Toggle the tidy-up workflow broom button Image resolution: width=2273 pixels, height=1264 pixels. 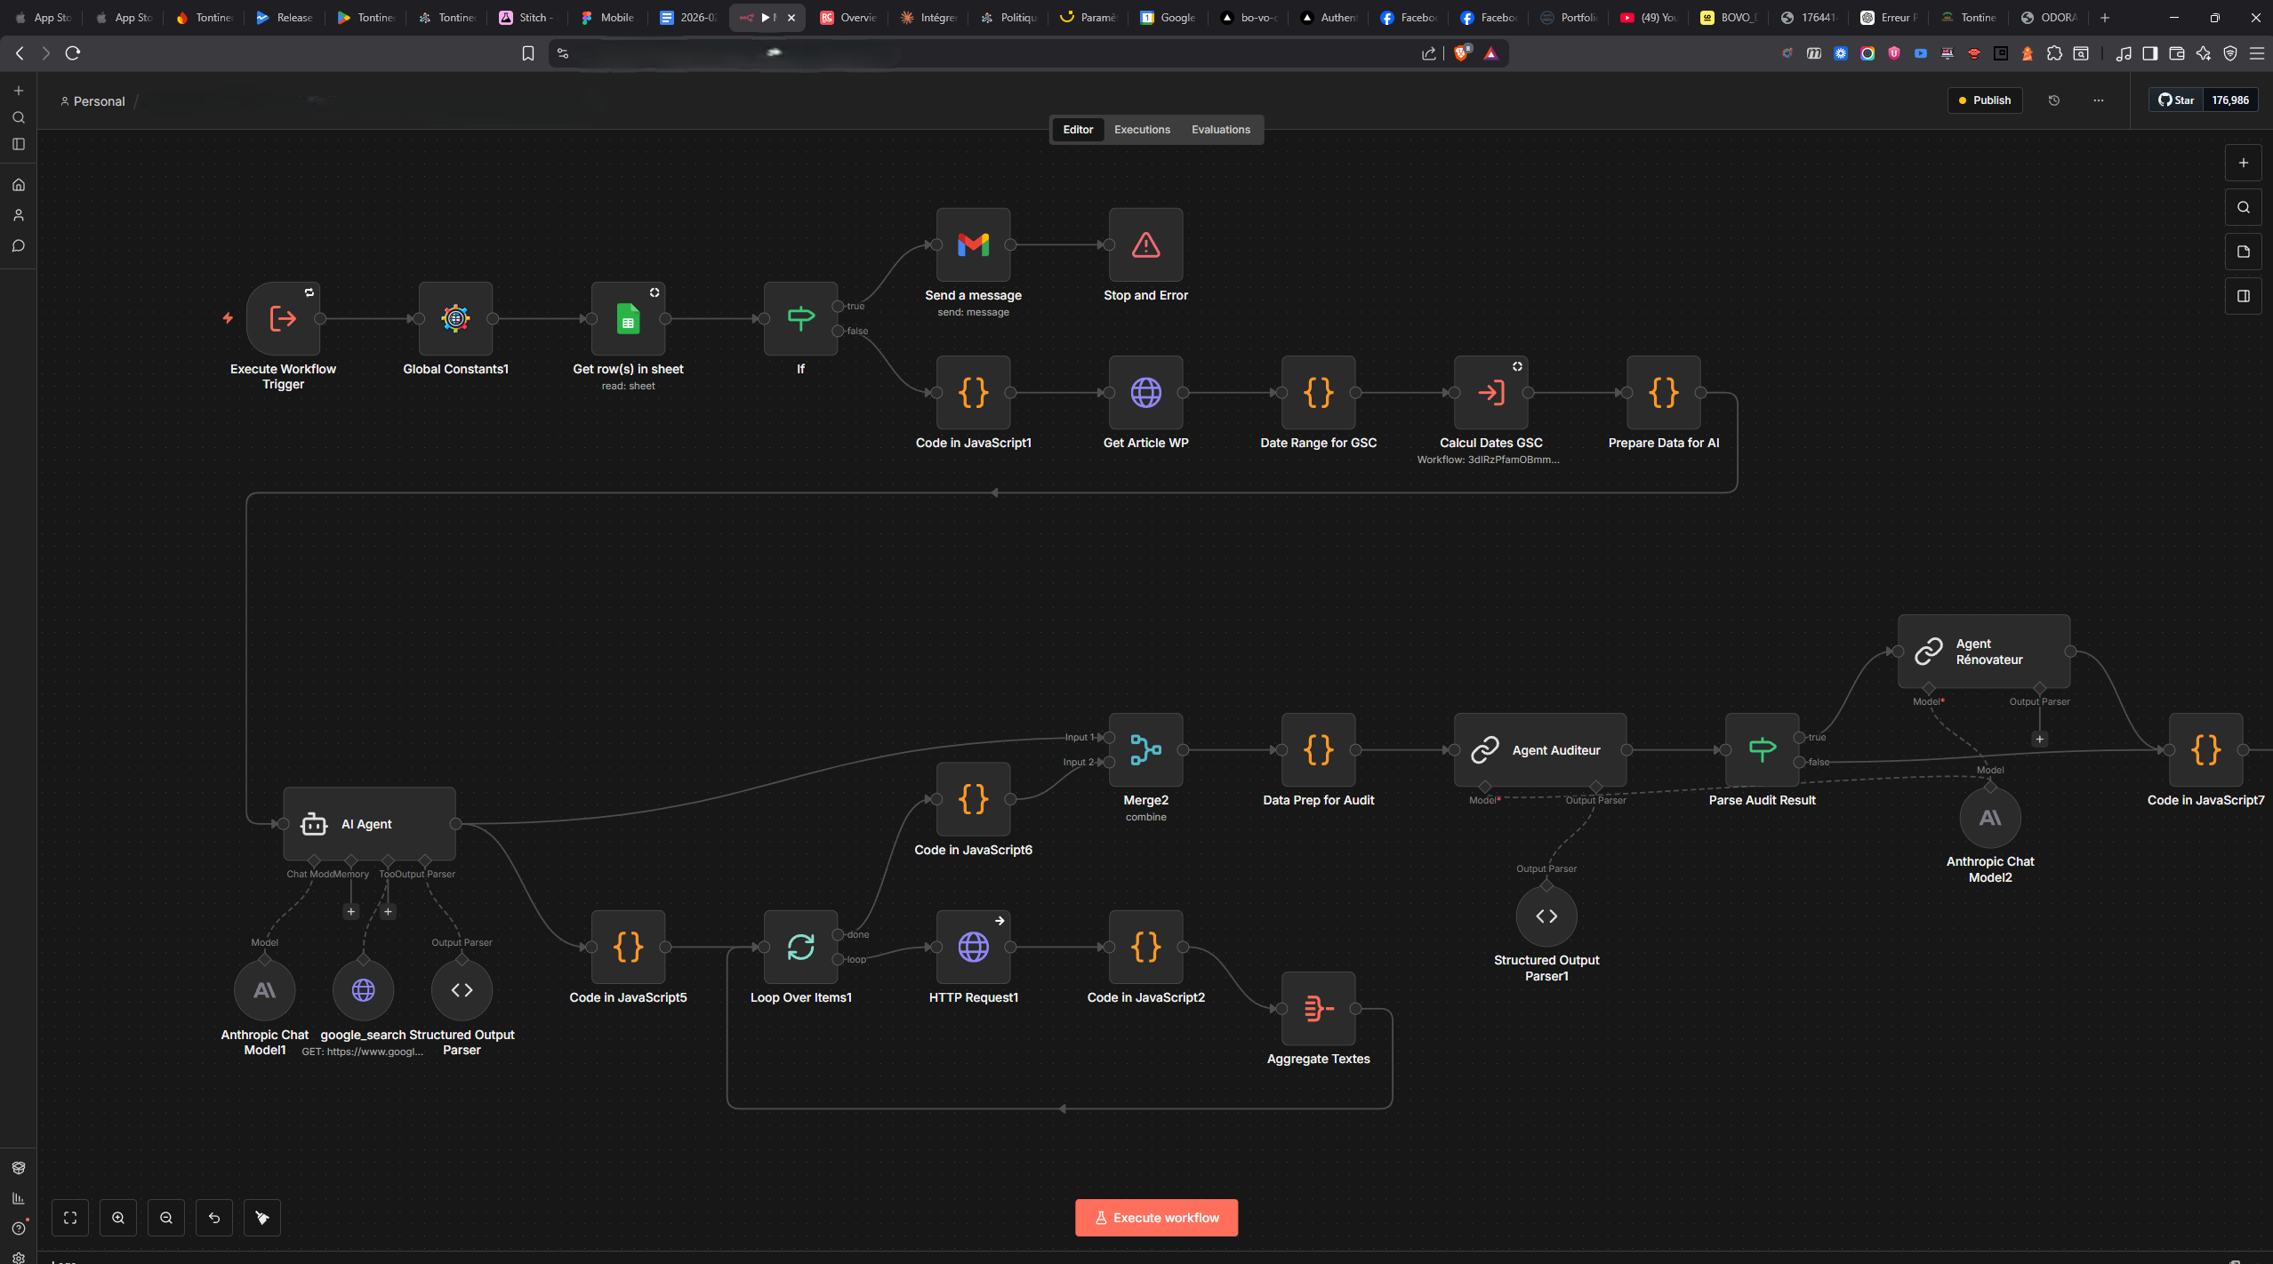click(262, 1218)
